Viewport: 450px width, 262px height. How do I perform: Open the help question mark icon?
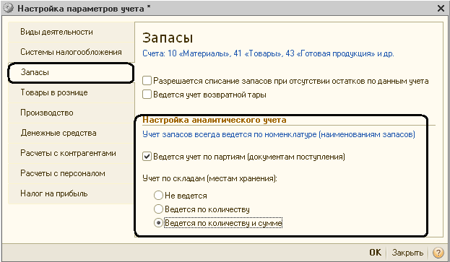pos(438,253)
